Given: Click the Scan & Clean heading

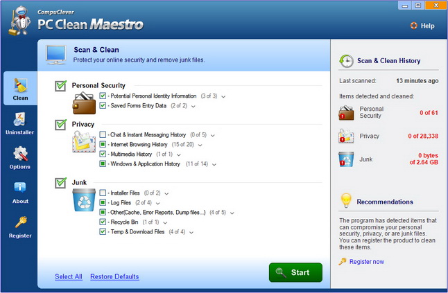Looking at the screenshot, I should (96, 50).
